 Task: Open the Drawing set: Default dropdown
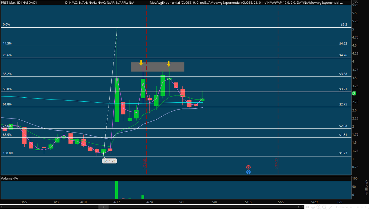pyautogui.click(x=351, y=207)
